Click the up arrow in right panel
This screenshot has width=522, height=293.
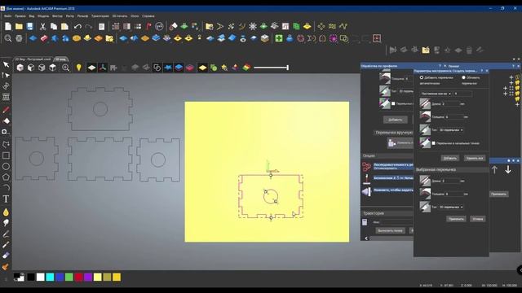pos(494,170)
